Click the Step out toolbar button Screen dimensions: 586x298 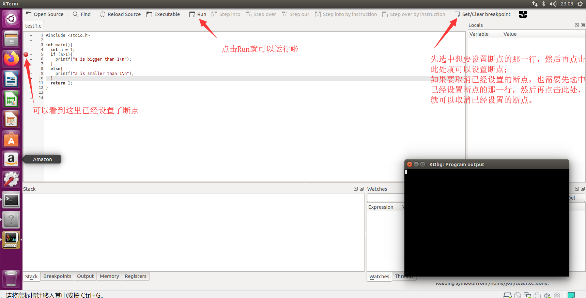tap(295, 14)
